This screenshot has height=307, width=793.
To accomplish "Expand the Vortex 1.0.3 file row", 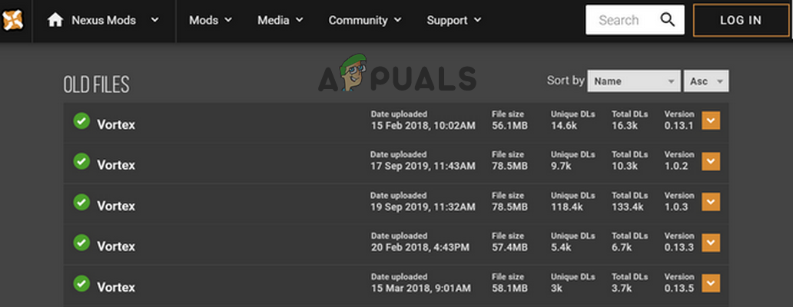I will tap(711, 202).
